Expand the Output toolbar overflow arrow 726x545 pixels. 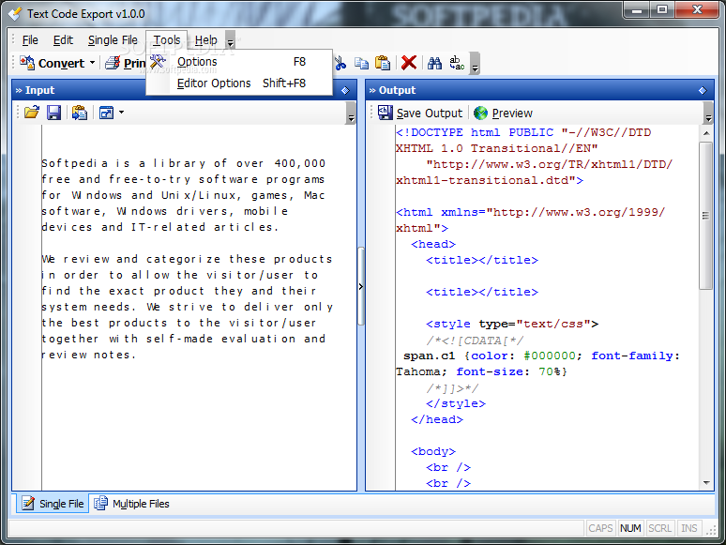(x=708, y=113)
